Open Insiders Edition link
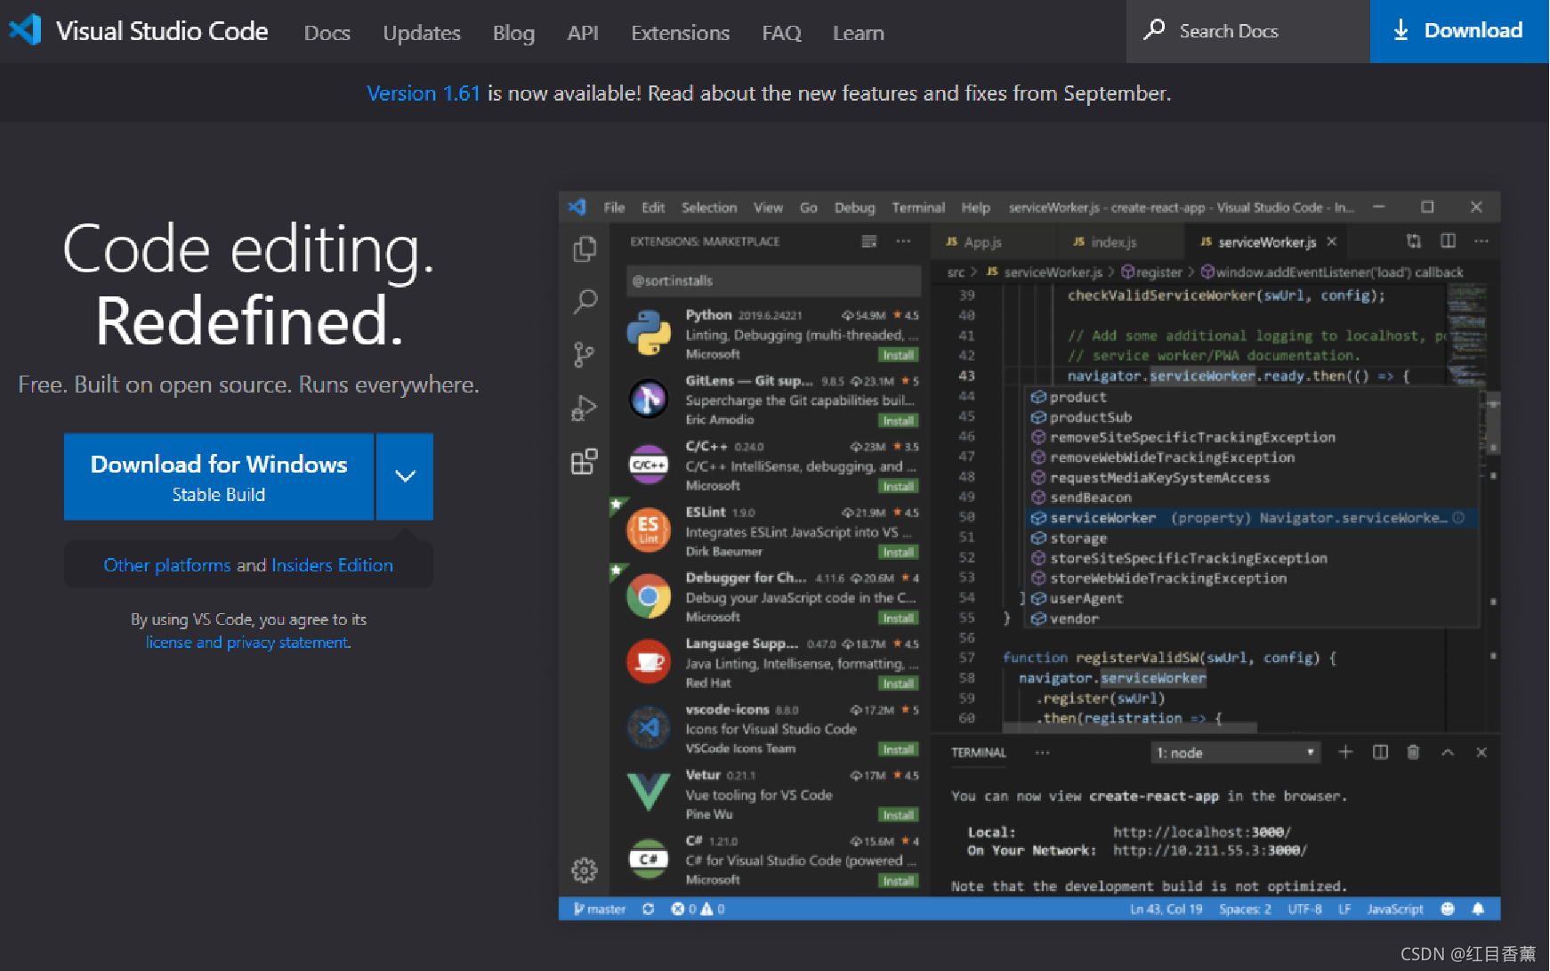Viewport: 1550px width, 971px height. [x=332, y=565]
